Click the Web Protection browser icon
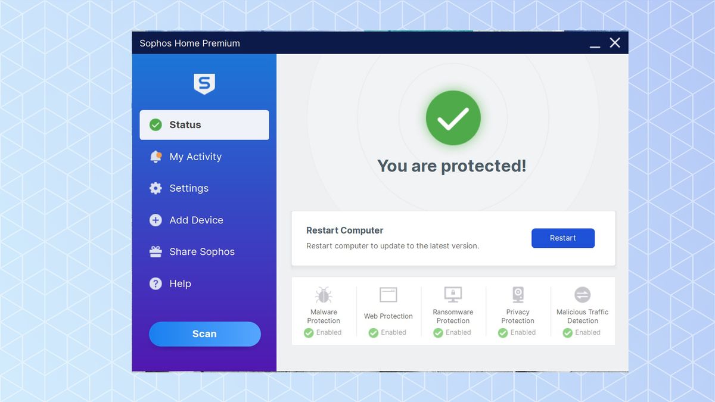Image resolution: width=715 pixels, height=402 pixels. (x=388, y=294)
